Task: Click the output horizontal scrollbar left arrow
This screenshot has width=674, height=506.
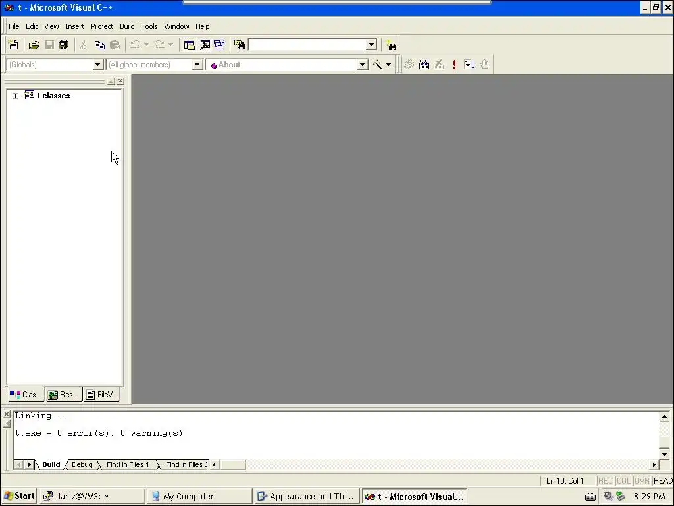Action: [214, 464]
